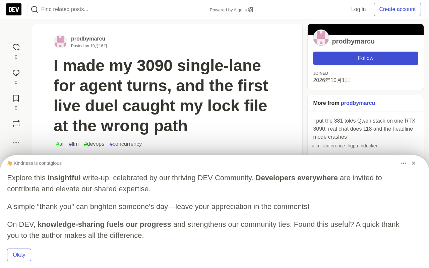Click the Algolia logo icon

click(x=250, y=10)
